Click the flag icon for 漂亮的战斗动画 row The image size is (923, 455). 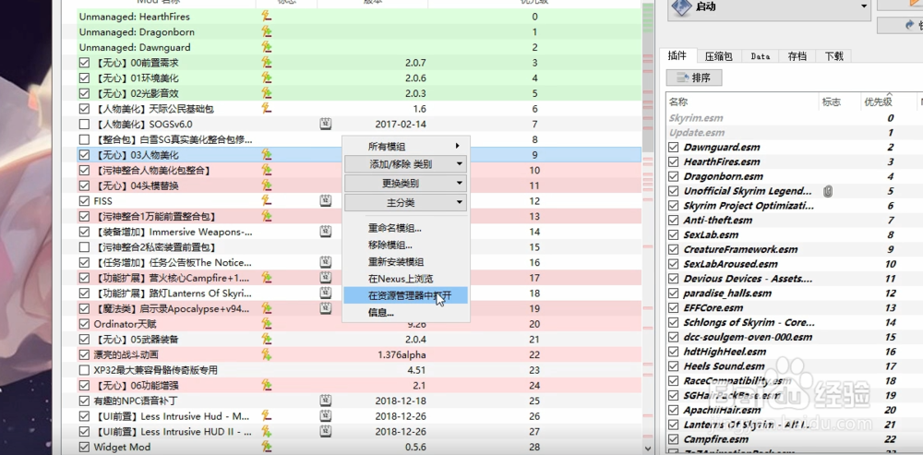[x=267, y=354]
